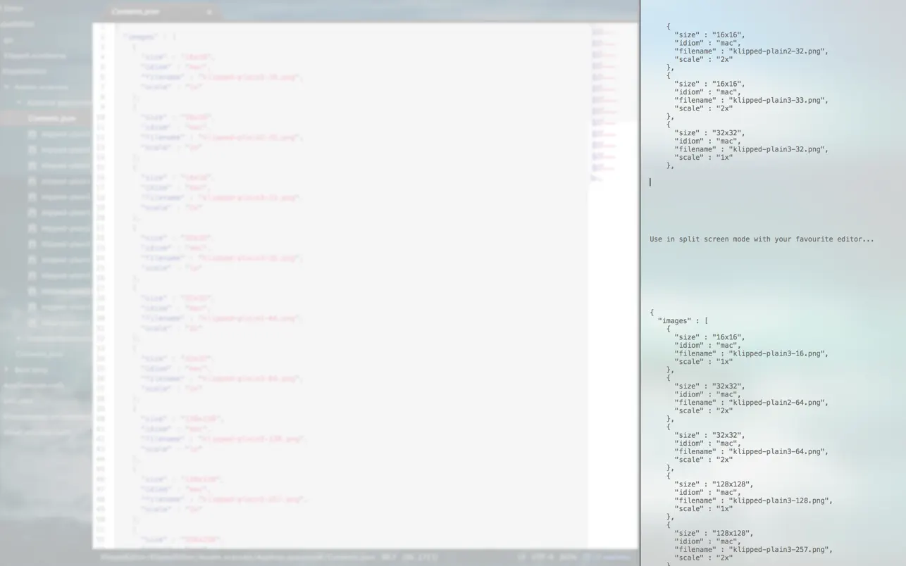This screenshot has width=906, height=566.
Task: Click the image file icon of the bottom sidebar asset
Action: point(32,322)
